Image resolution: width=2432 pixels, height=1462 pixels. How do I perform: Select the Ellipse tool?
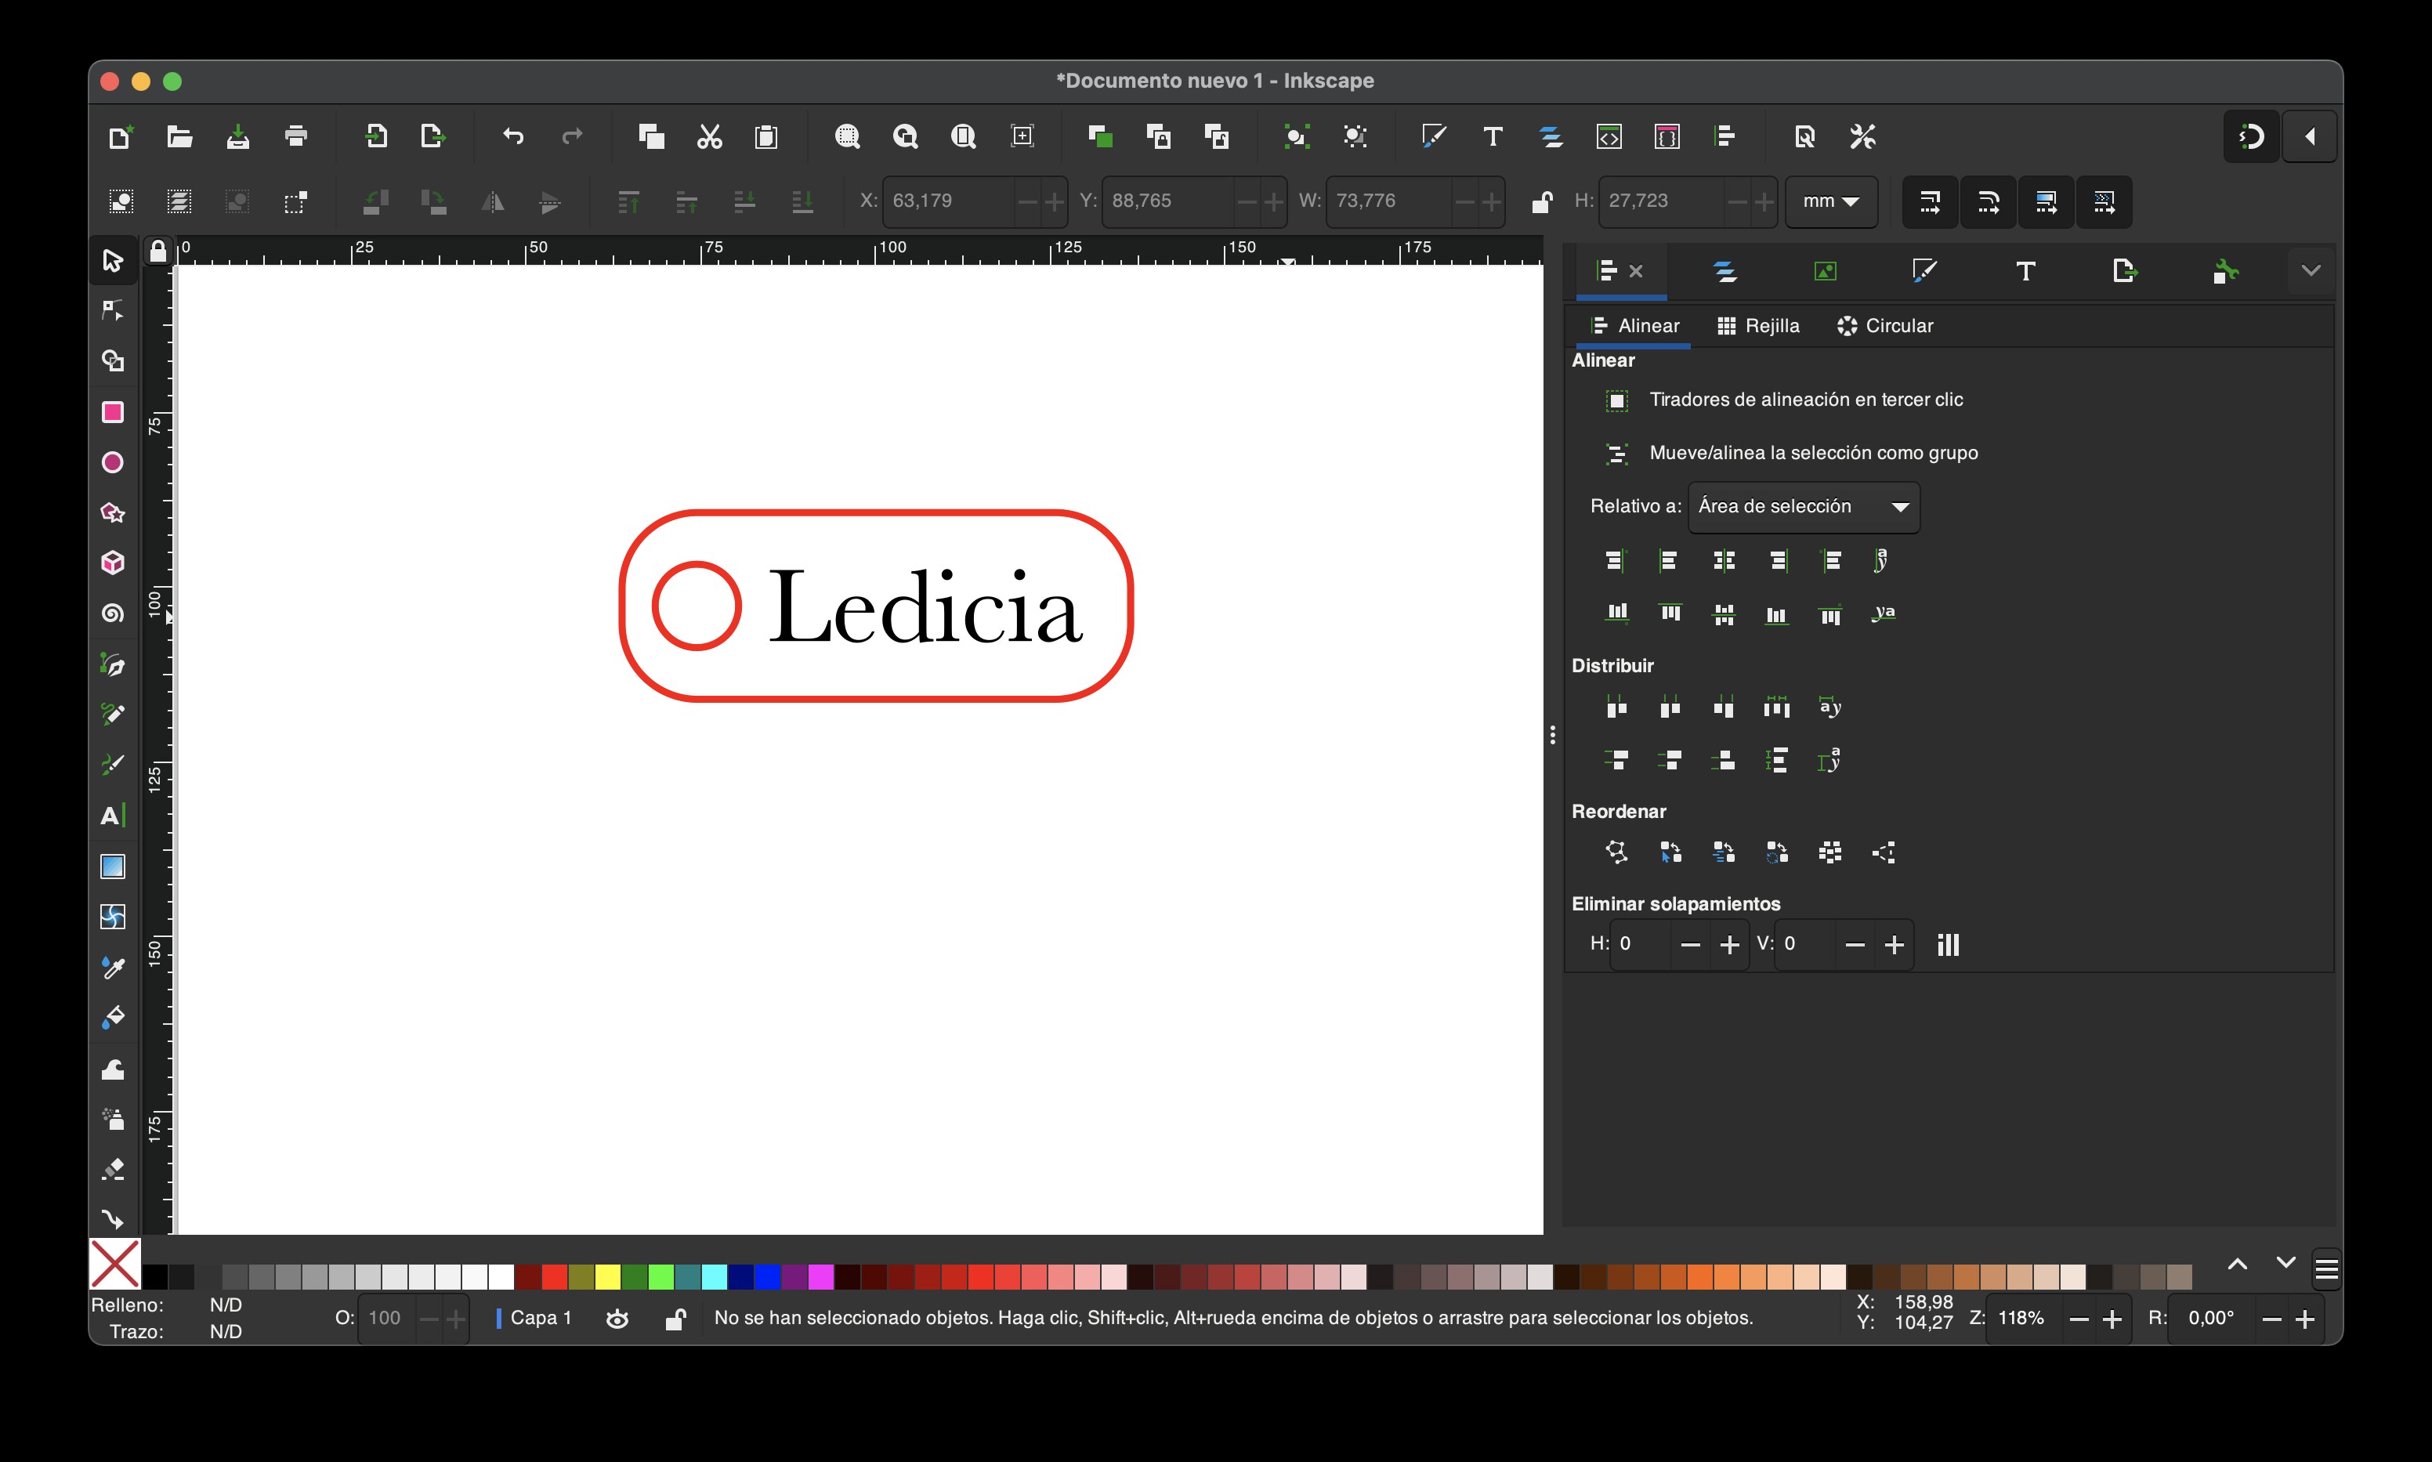[112, 462]
